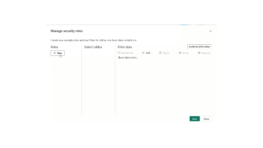
Task: Switch to DAX editor
Action: click(x=199, y=47)
